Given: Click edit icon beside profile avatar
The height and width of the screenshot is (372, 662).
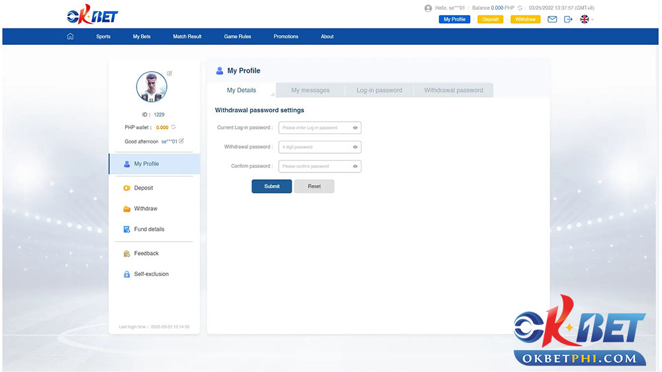Looking at the screenshot, I should pos(169,73).
